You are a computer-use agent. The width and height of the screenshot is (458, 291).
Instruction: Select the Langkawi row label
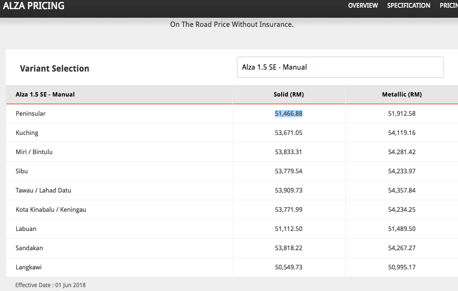[28, 267]
